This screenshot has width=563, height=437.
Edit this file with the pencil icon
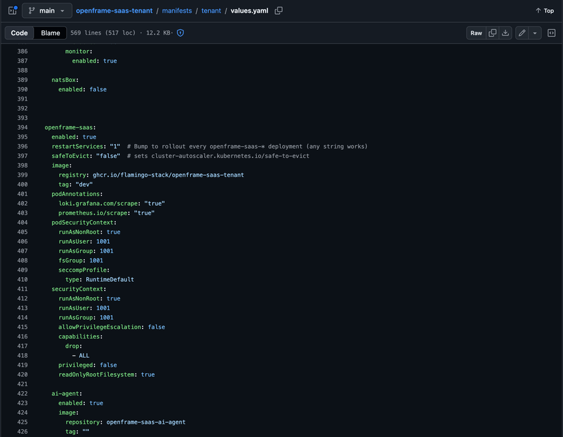click(x=522, y=33)
